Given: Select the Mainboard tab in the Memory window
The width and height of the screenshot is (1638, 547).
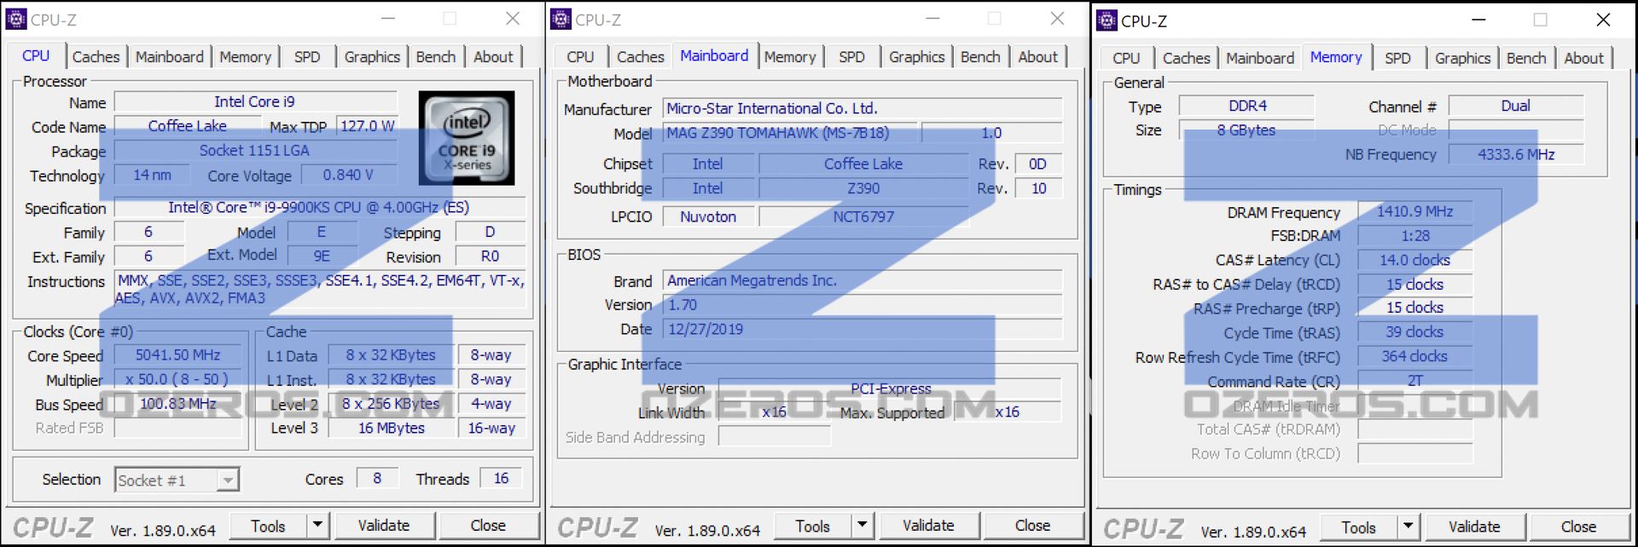Looking at the screenshot, I should coord(1260,58).
